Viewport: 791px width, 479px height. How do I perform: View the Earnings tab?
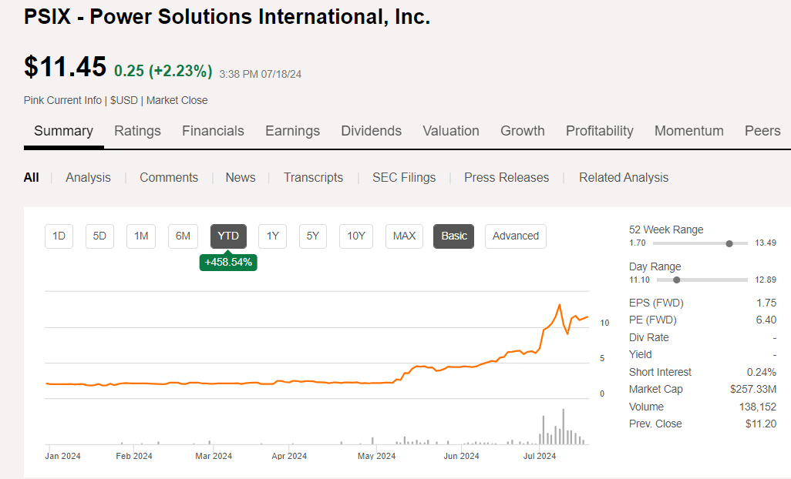[x=292, y=131]
